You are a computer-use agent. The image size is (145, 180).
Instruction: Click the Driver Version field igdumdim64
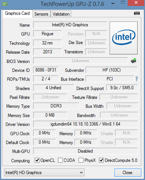pos(86,124)
